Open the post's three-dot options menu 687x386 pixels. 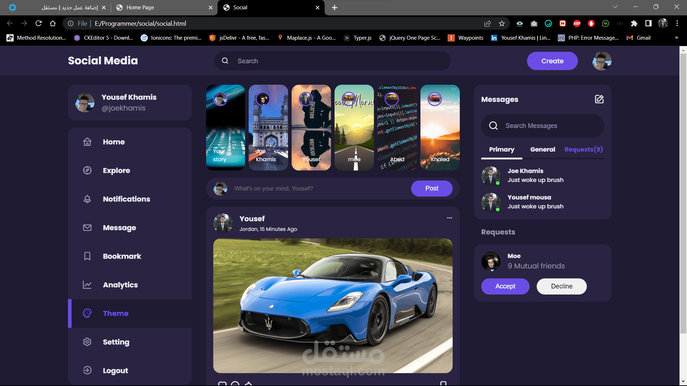(x=449, y=218)
